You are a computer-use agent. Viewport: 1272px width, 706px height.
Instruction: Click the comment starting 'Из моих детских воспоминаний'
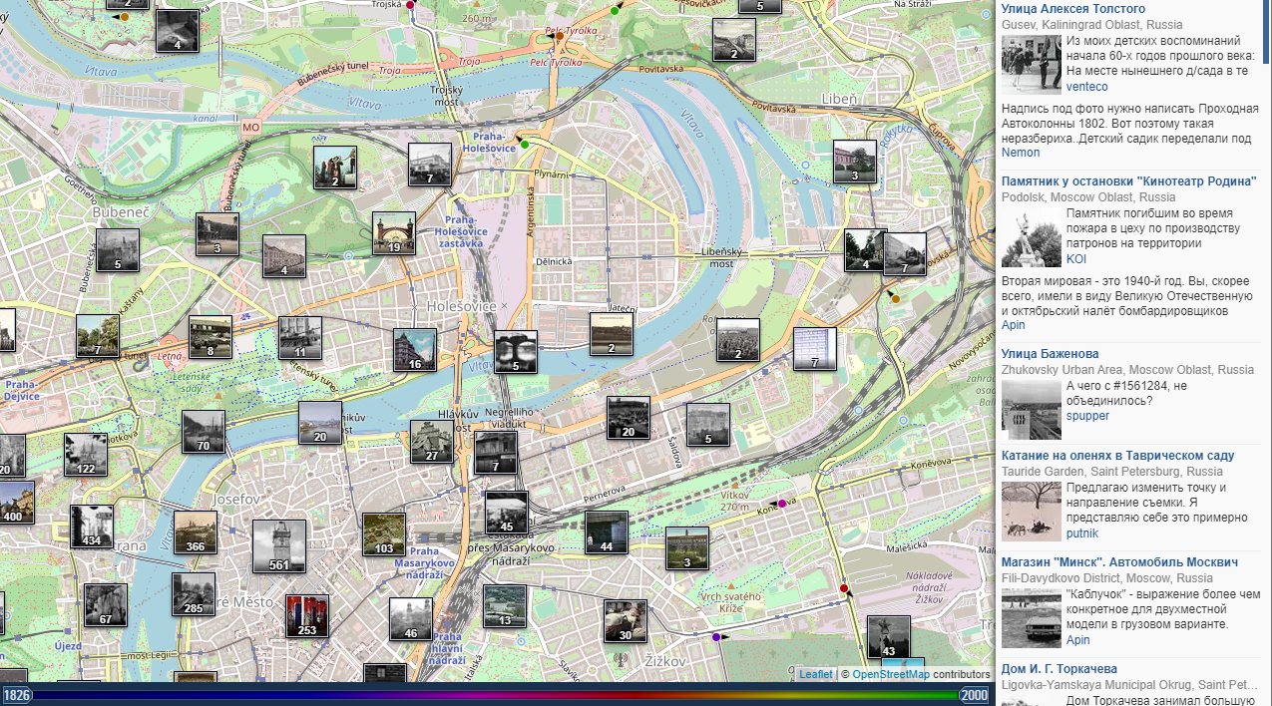click(1158, 57)
